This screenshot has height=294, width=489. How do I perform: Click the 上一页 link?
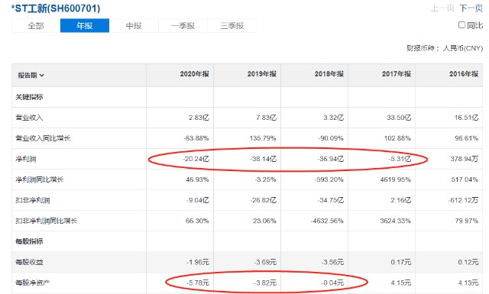(442, 8)
